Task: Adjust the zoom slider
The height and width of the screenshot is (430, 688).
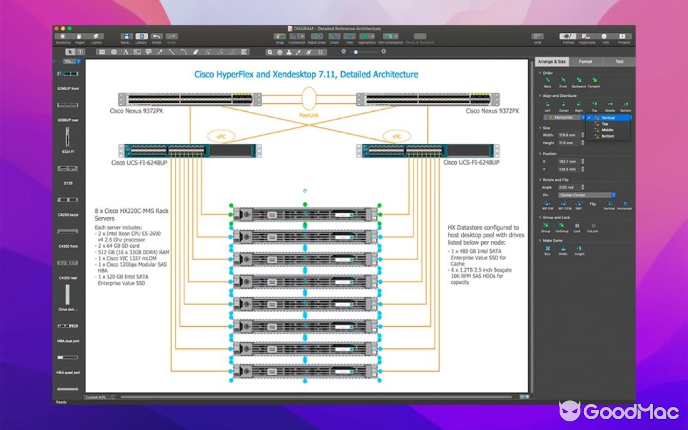Action: [356, 52]
